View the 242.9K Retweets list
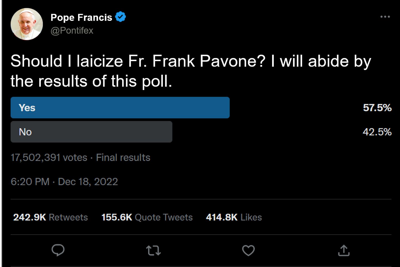The width and height of the screenshot is (400, 267). (50, 217)
